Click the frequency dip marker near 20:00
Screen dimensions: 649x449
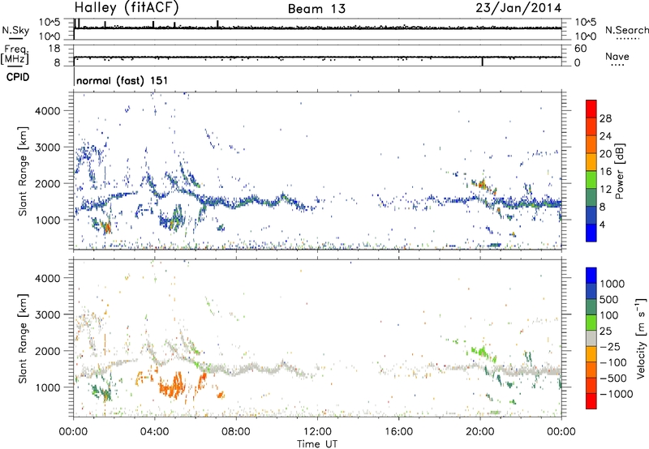point(483,62)
